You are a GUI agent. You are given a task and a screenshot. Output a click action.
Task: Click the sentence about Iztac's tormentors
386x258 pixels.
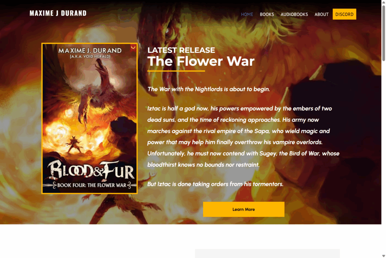[x=215, y=184]
